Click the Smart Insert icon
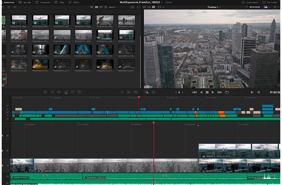The height and width of the screenshot is (185, 282). (x=45, y=92)
